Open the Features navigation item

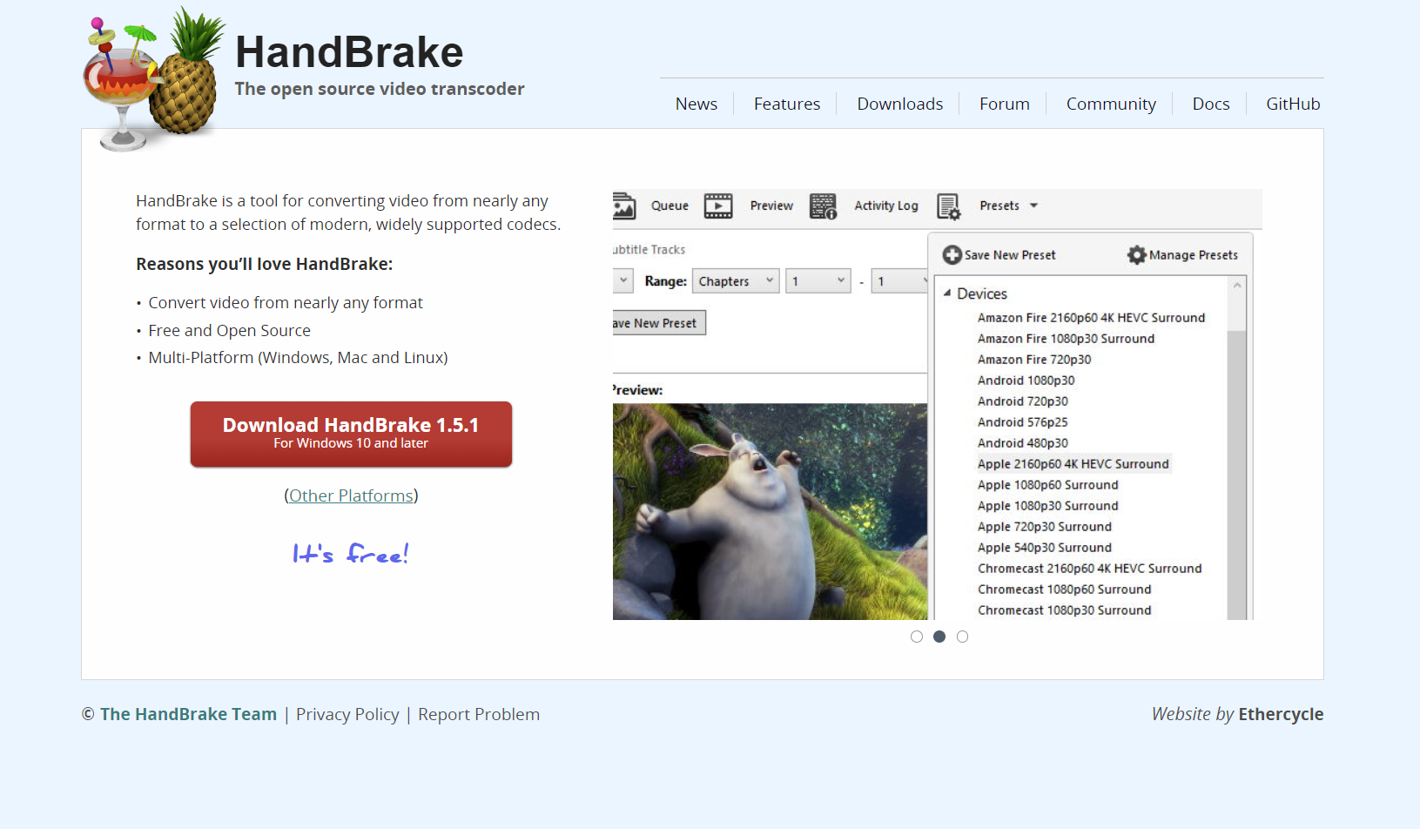pos(787,104)
